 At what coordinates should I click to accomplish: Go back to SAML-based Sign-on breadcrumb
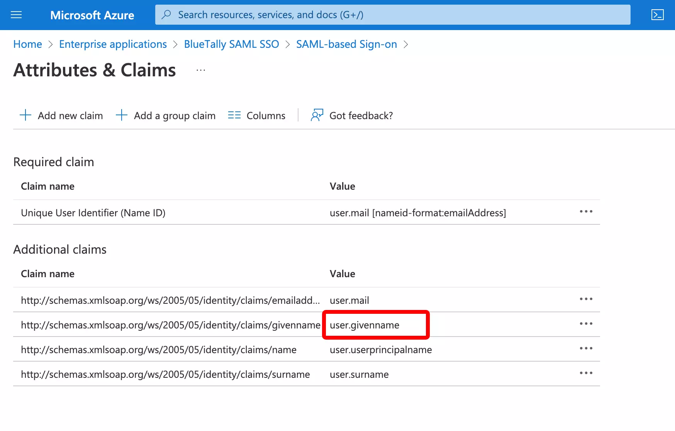347,44
